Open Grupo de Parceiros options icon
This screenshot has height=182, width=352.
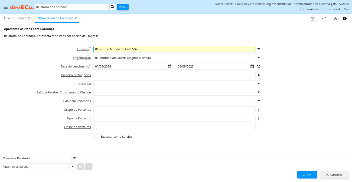pyautogui.click(x=259, y=110)
